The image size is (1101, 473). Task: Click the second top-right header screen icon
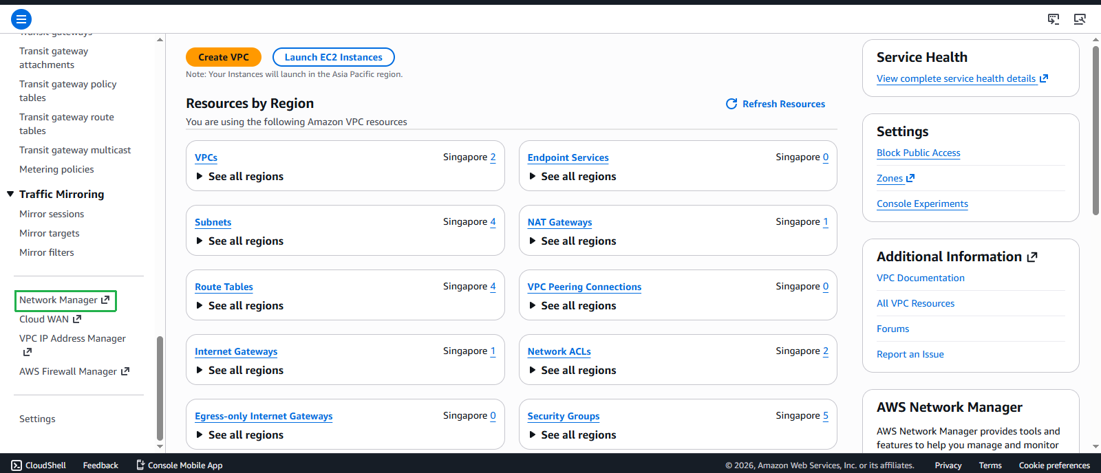pos(1080,19)
